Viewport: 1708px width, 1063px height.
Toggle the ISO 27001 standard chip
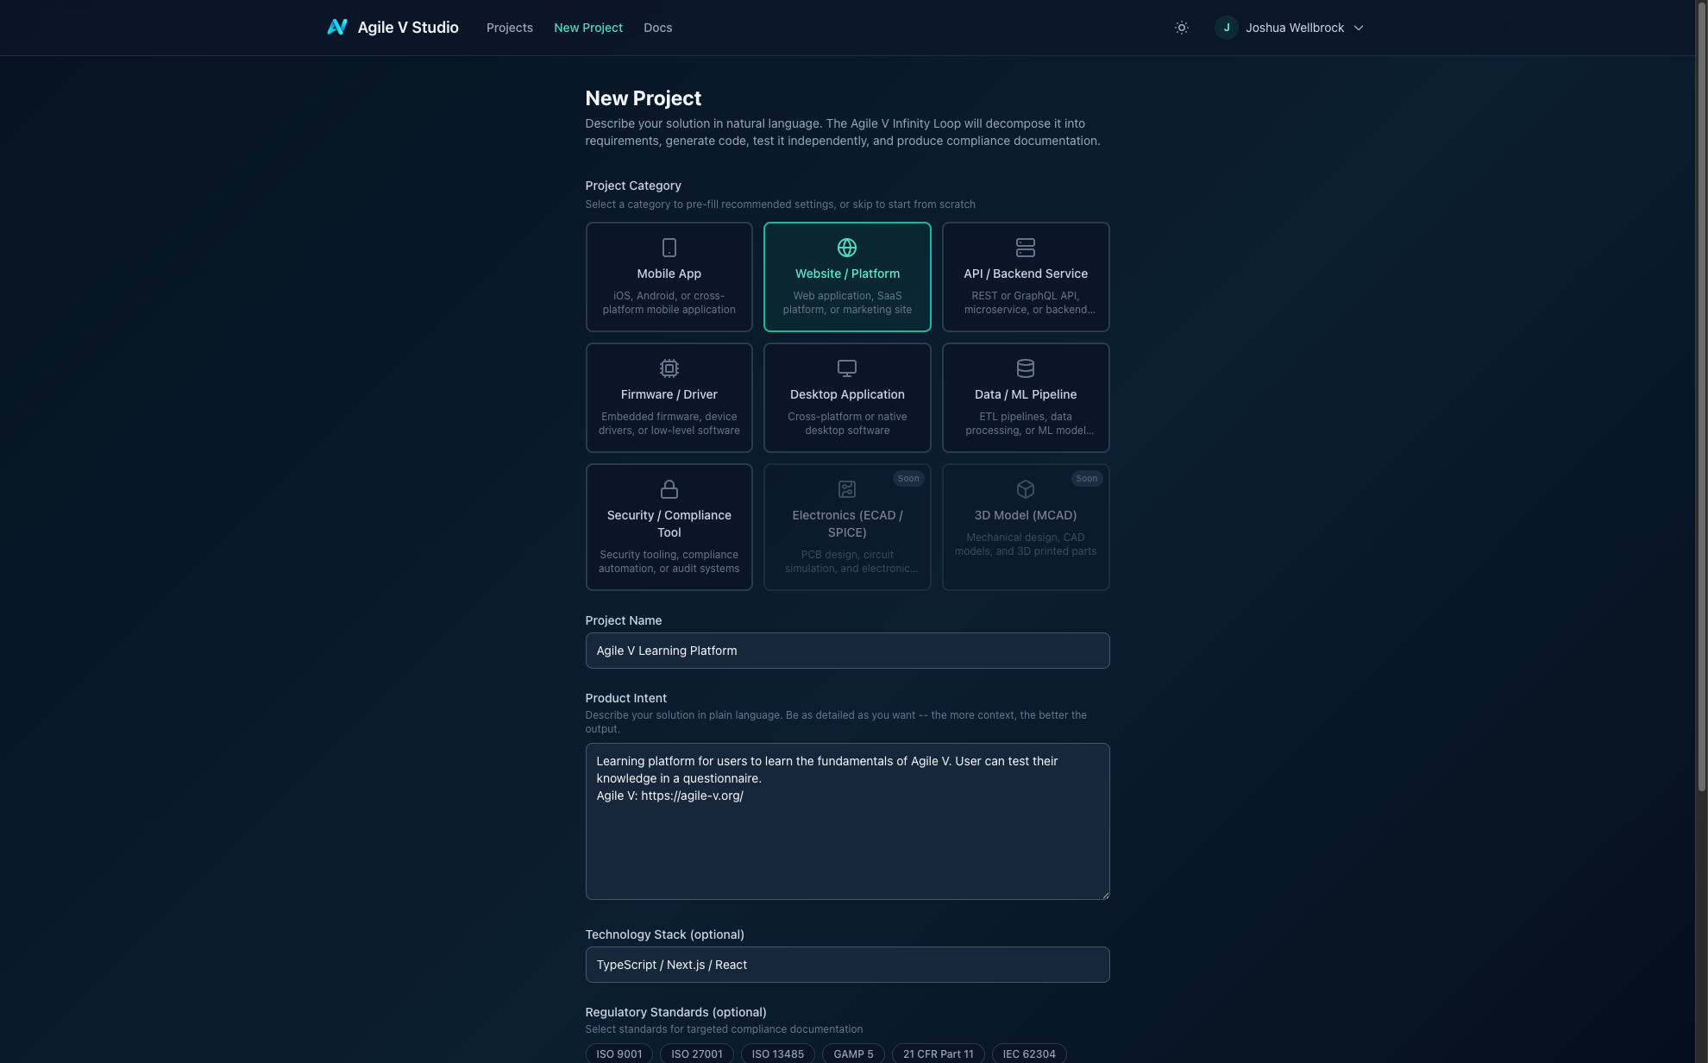696,1054
